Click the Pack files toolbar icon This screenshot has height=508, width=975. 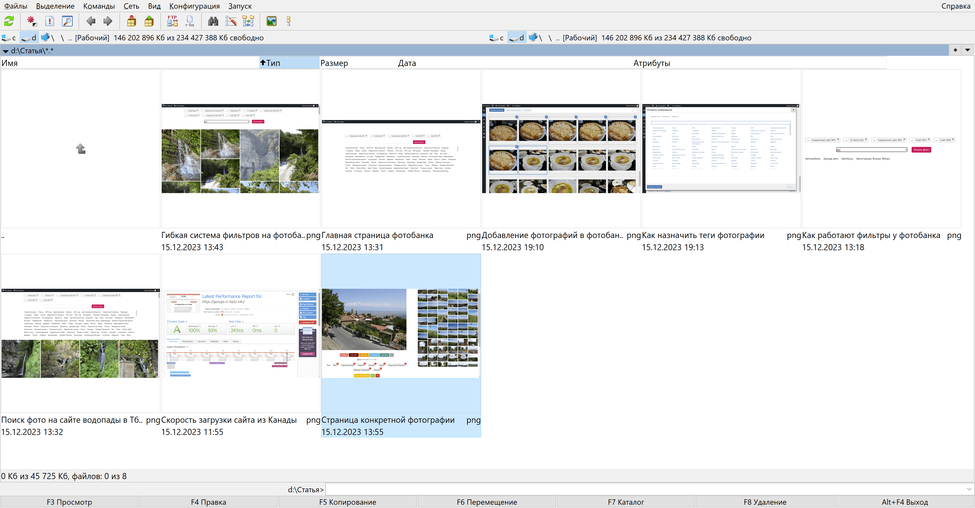pyautogui.click(x=131, y=21)
